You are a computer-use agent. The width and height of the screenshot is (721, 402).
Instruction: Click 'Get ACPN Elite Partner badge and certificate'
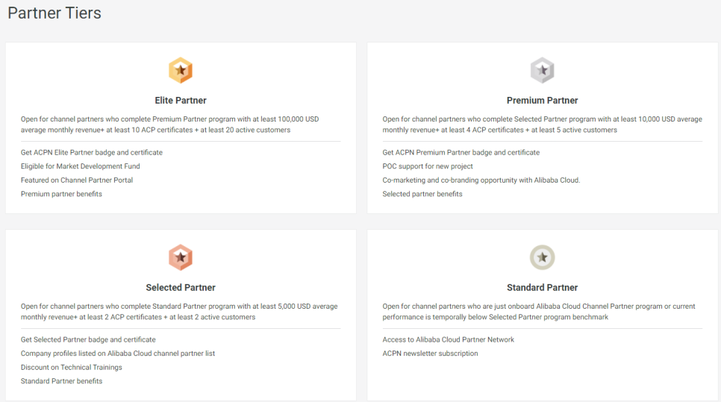coord(92,153)
